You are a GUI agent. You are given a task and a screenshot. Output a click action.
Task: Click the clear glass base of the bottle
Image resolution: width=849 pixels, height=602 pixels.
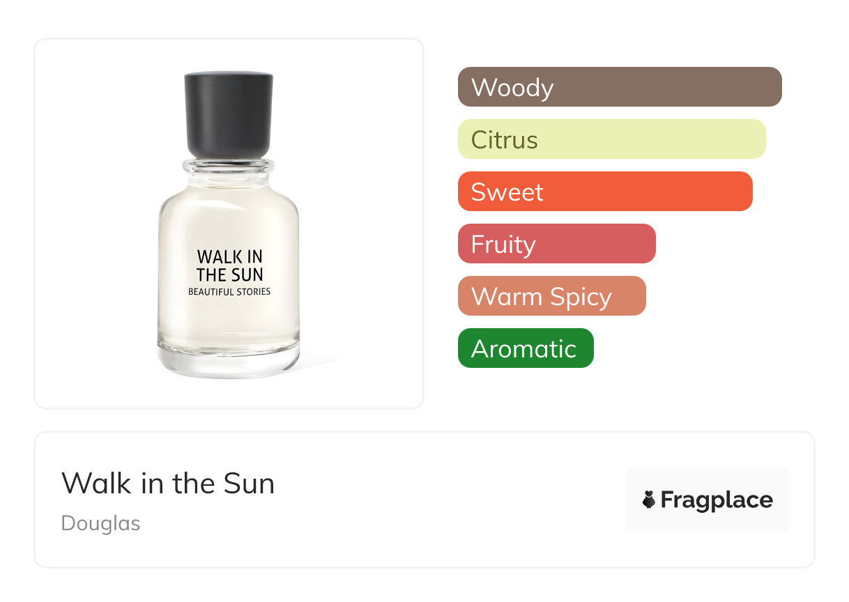click(229, 362)
